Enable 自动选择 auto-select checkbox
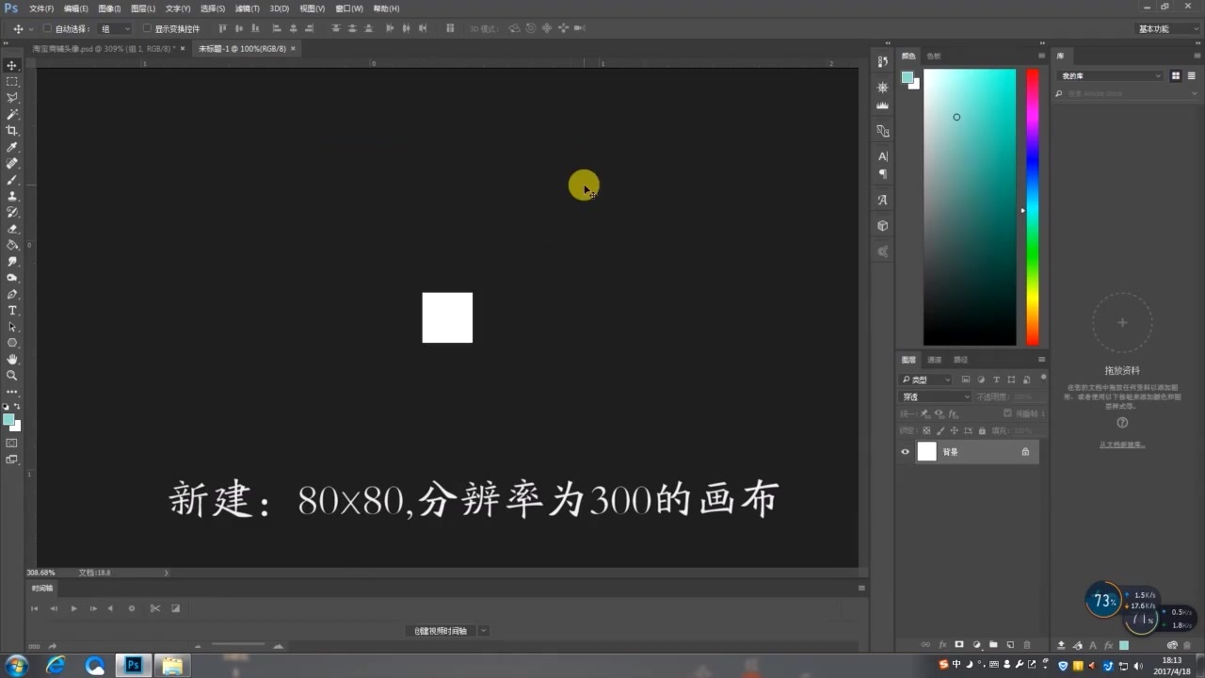Screen dimensions: 1205x678 (47, 28)
